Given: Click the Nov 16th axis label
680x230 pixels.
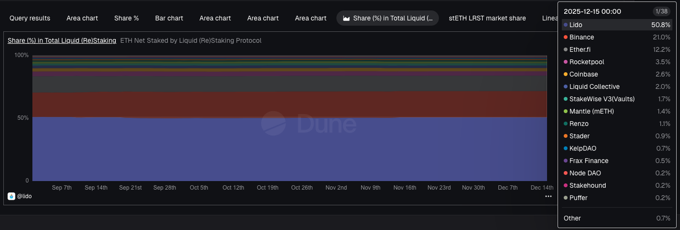Looking at the screenshot, I should (405, 188).
